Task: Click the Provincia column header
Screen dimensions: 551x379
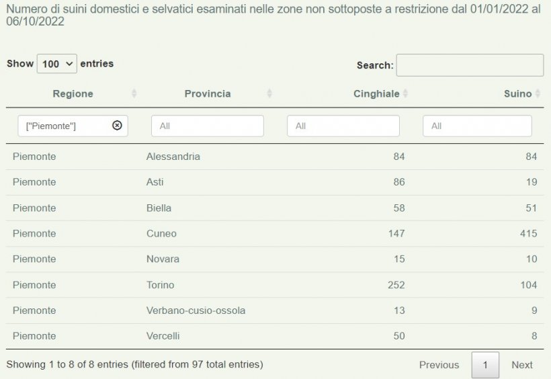Action: 208,93
